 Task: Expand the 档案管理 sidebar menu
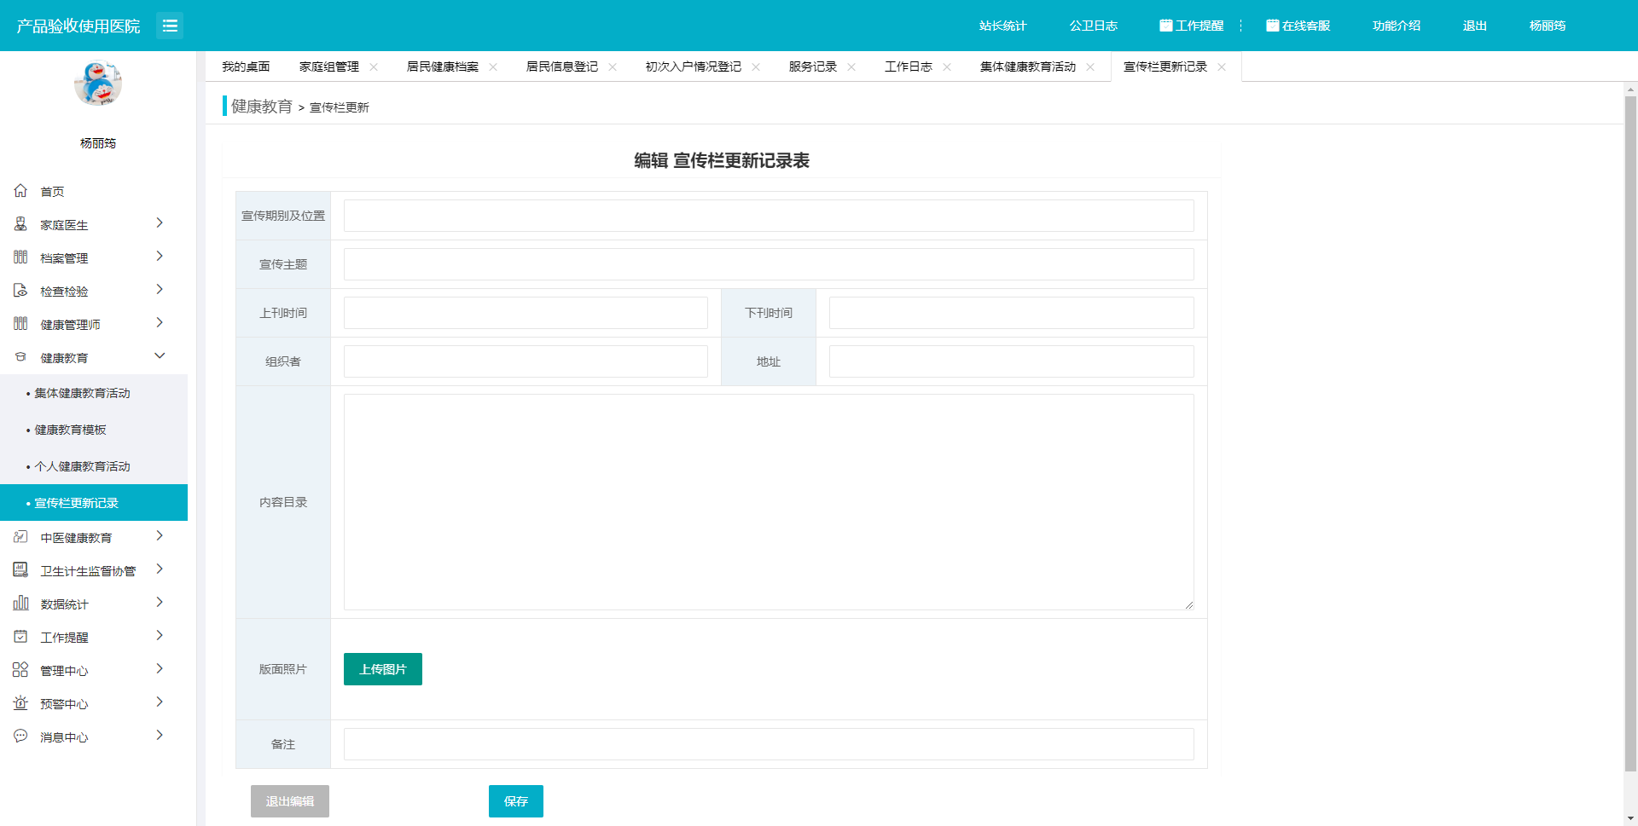[x=160, y=257]
